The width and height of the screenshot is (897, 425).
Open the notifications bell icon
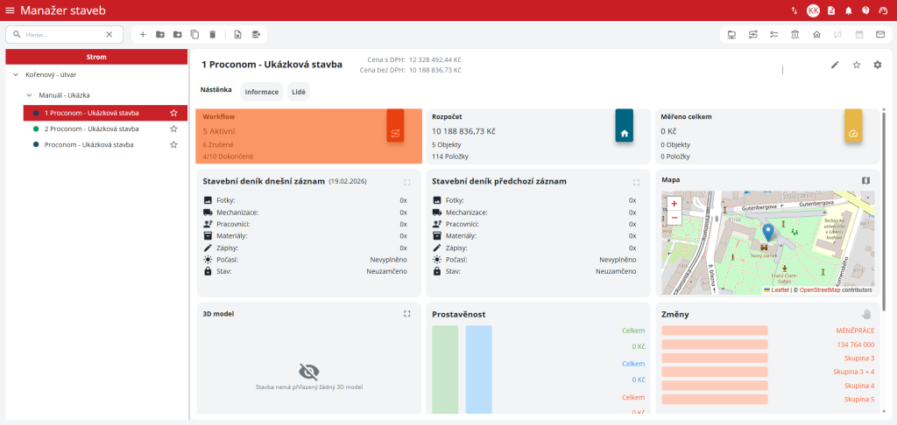point(848,10)
